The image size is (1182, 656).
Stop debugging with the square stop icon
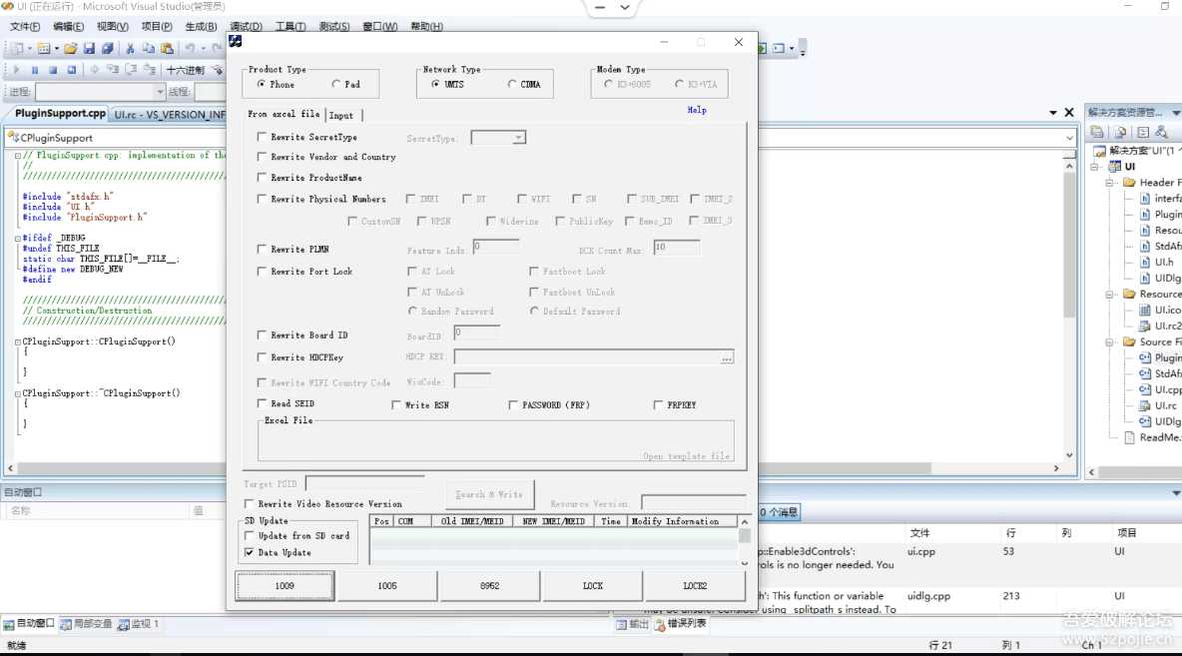pos(53,70)
